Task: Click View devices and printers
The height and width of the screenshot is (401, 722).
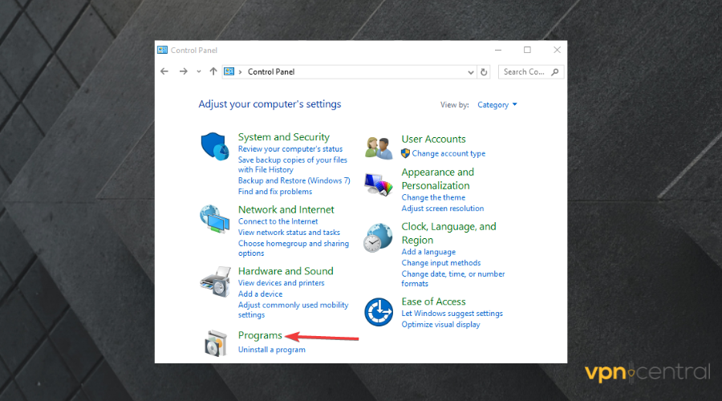Action: (x=281, y=283)
